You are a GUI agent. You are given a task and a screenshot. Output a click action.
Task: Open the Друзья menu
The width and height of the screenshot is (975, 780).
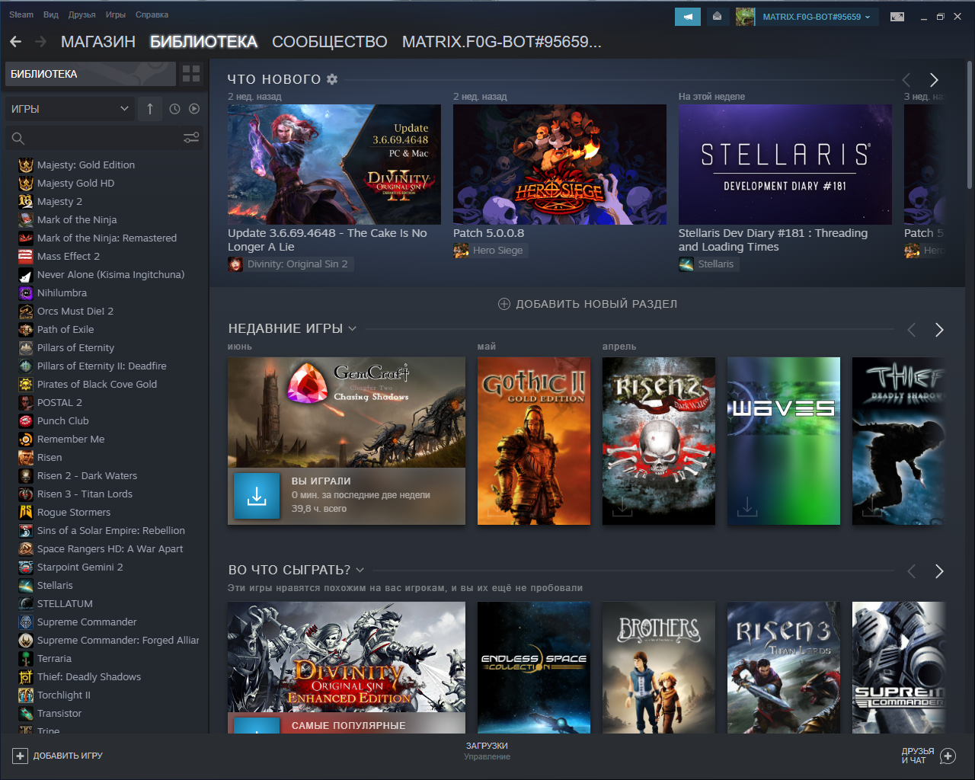click(x=82, y=14)
